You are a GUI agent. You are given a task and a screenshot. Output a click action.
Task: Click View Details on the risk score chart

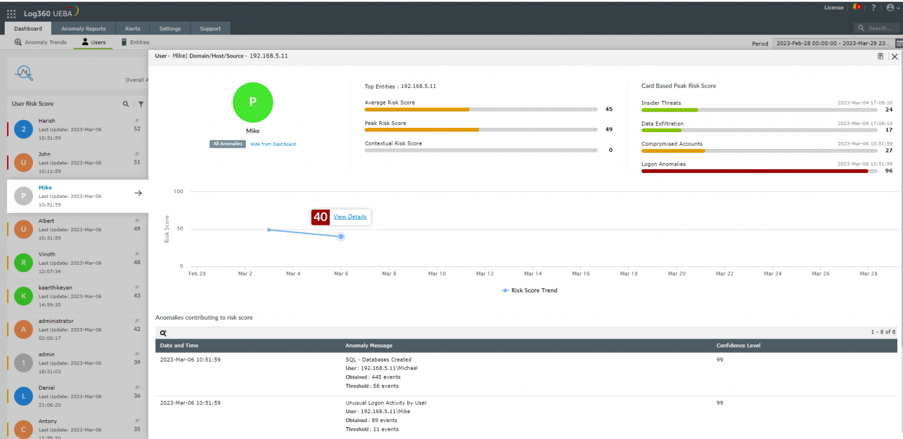coord(350,217)
